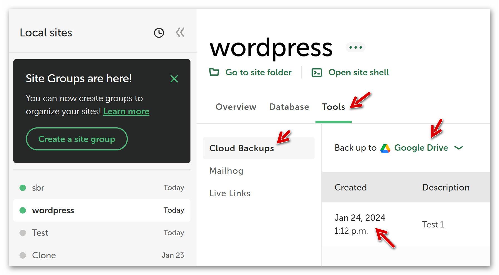Collapse the sidebar with double-chevron icon

click(x=180, y=33)
